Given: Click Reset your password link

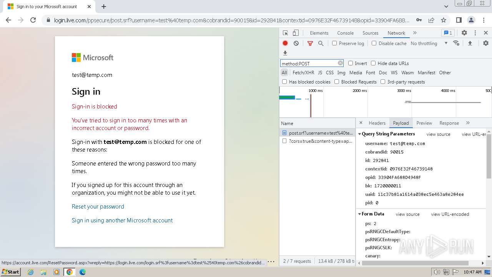Looking at the screenshot, I should click(x=98, y=207).
